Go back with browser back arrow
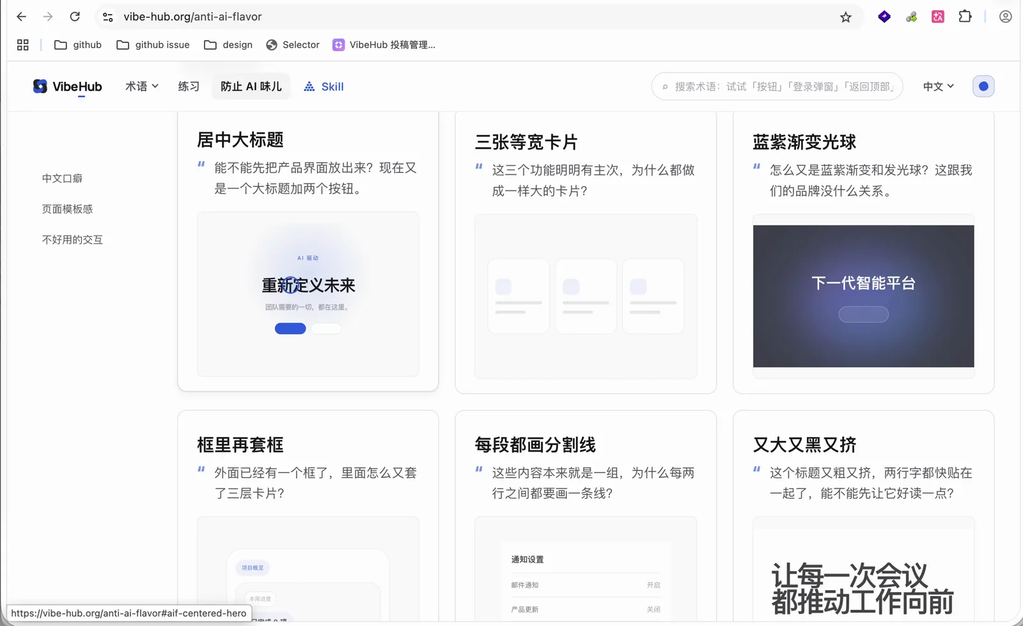The height and width of the screenshot is (626, 1023). 21,17
